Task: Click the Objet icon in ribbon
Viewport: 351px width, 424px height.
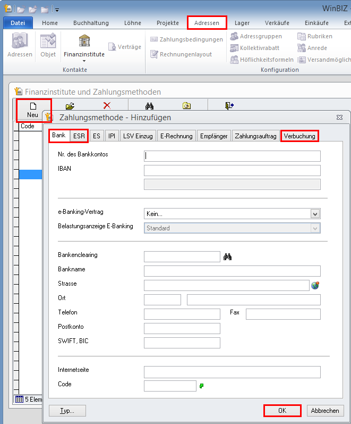Action: point(48,41)
